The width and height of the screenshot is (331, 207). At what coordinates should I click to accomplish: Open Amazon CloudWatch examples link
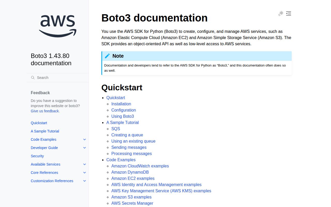(x=140, y=166)
